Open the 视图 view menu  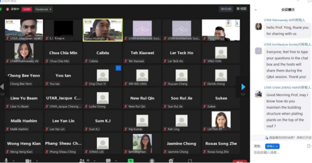click(242, 9)
